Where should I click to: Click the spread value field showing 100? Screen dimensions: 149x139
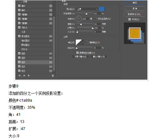coord(98,28)
